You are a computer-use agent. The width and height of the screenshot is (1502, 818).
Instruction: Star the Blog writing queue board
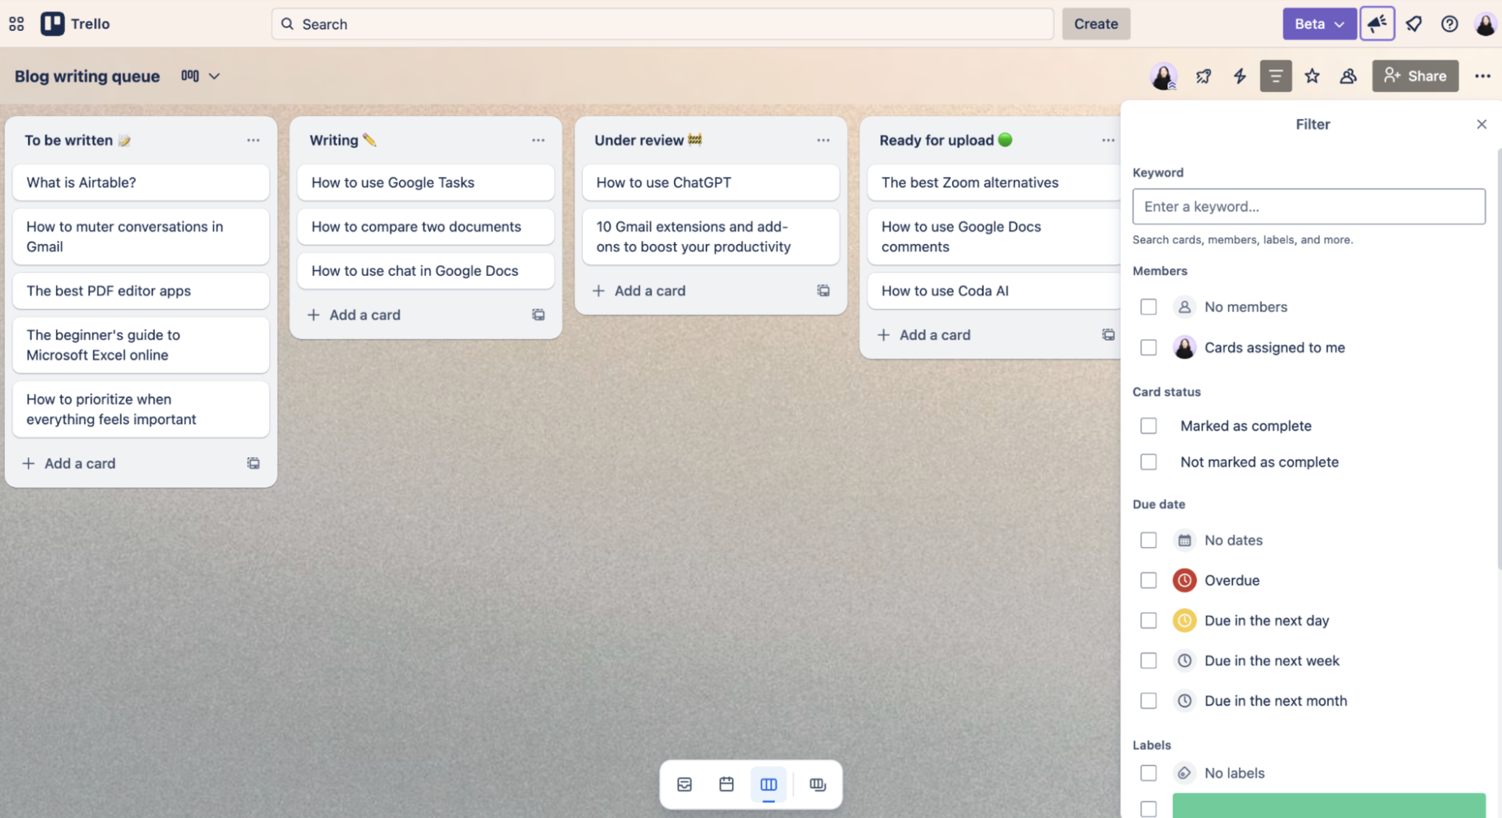click(1312, 76)
